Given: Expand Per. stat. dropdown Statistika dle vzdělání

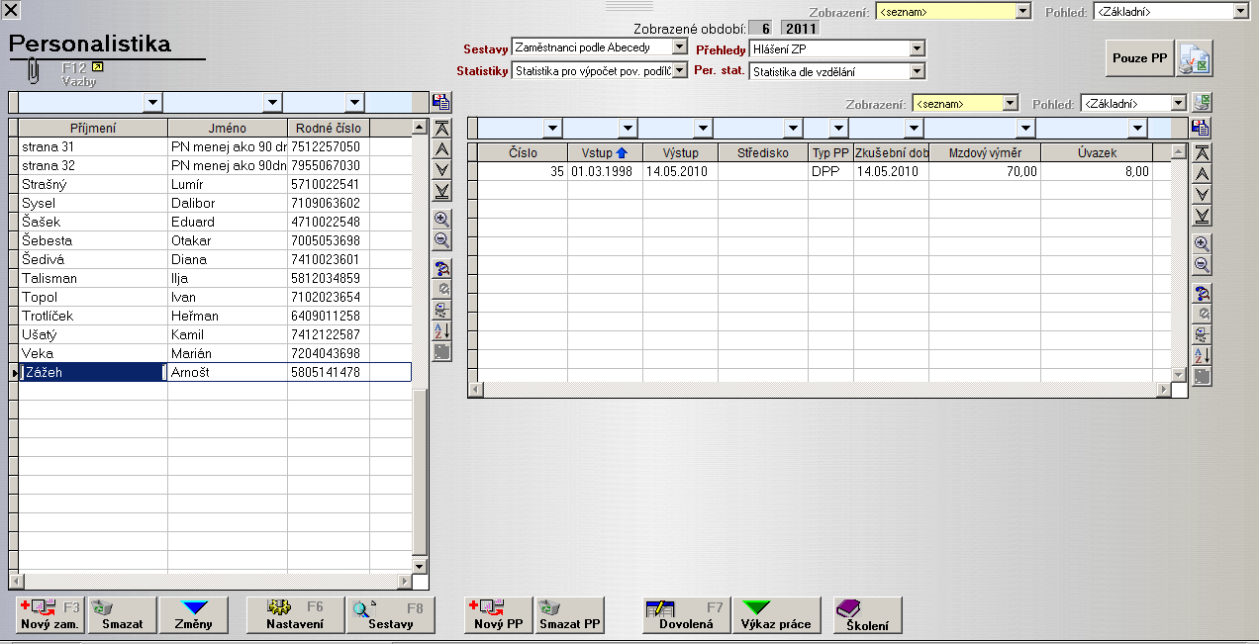Looking at the screenshot, I should 918,71.
